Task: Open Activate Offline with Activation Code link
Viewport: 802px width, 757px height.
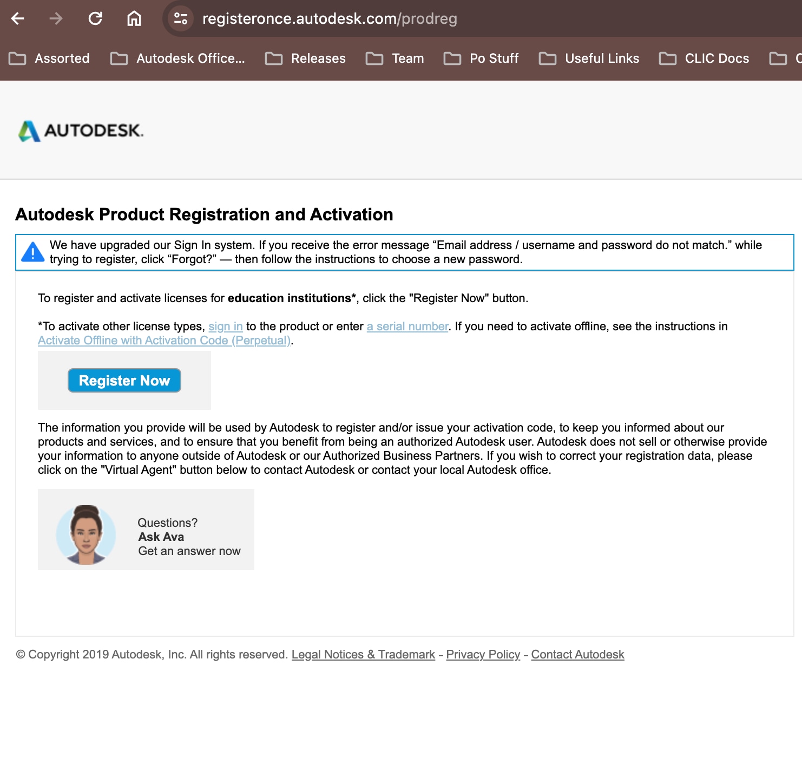Action: click(x=164, y=341)
